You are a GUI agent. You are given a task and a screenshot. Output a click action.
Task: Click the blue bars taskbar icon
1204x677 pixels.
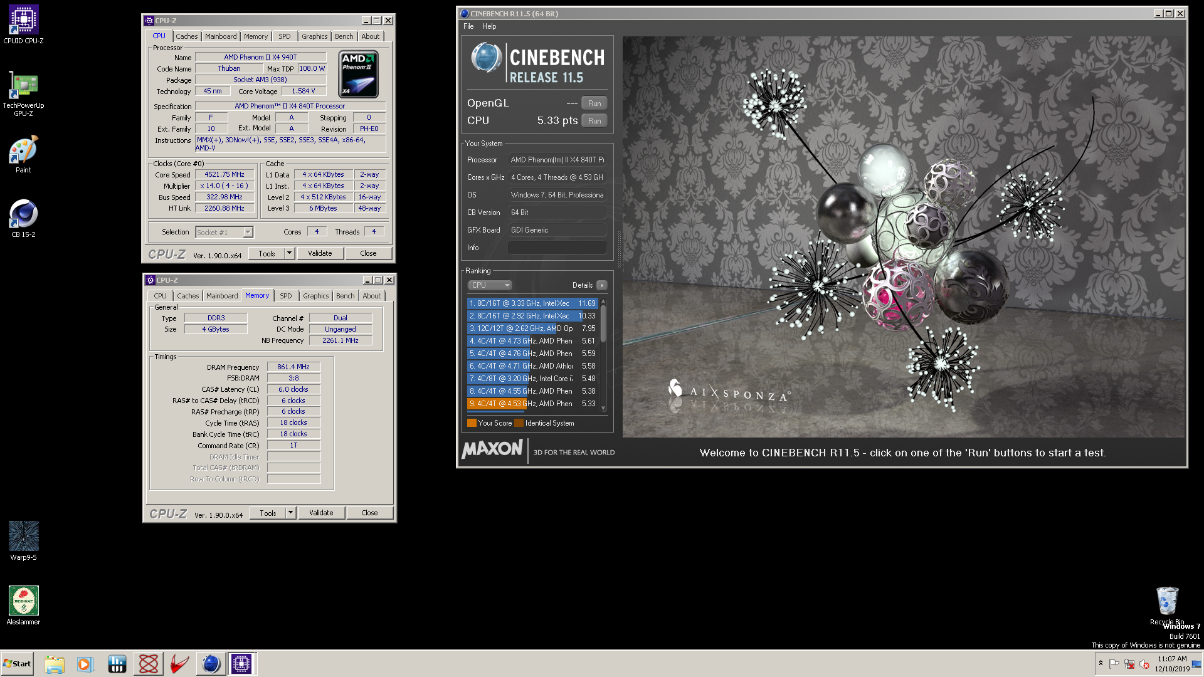117,664
